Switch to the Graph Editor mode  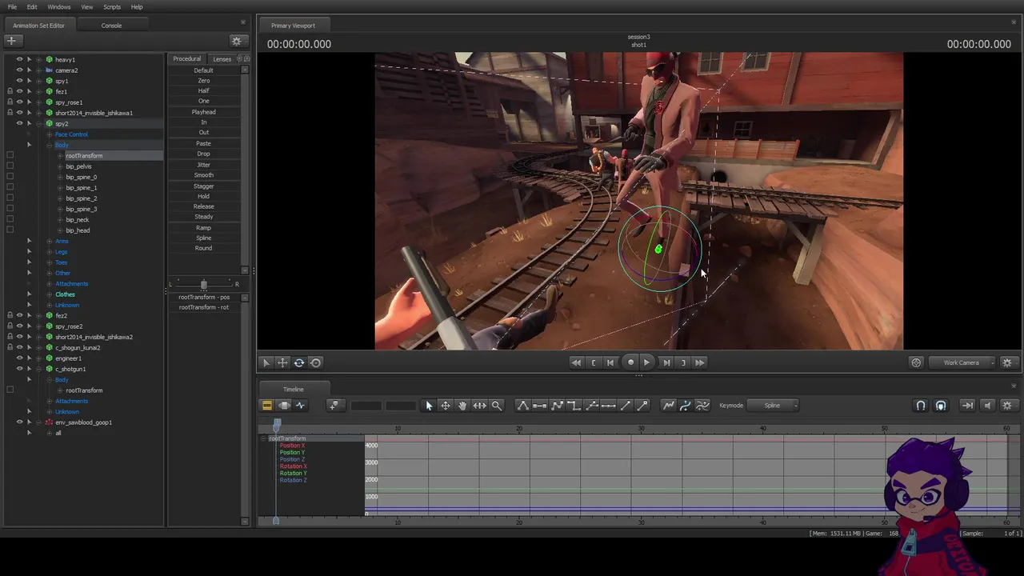[x=301, y=406]
